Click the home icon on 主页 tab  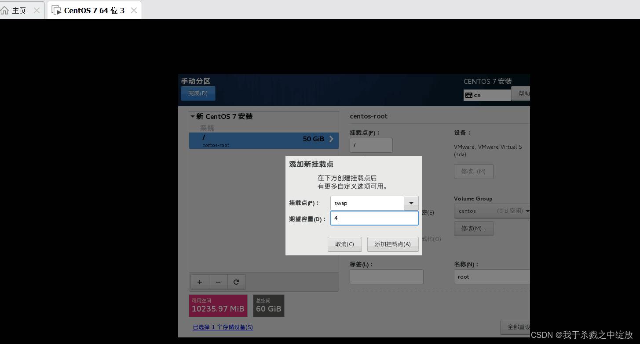[5, 10]
